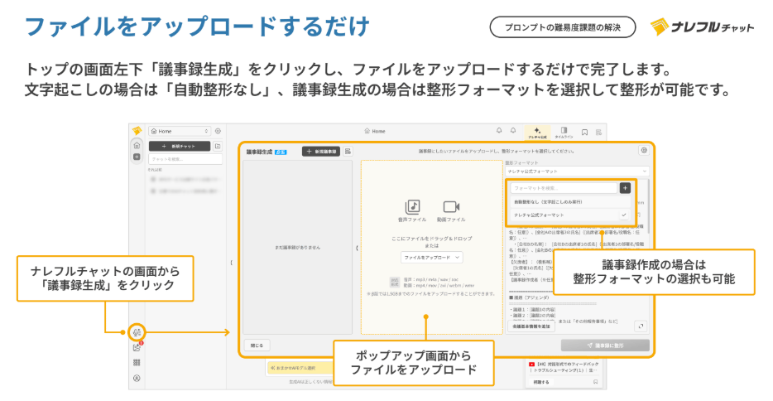Click the 閉じる button

(256, 344)
